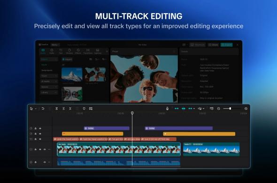Click the undo arrow in timeline toolbar

coord(43,109)
